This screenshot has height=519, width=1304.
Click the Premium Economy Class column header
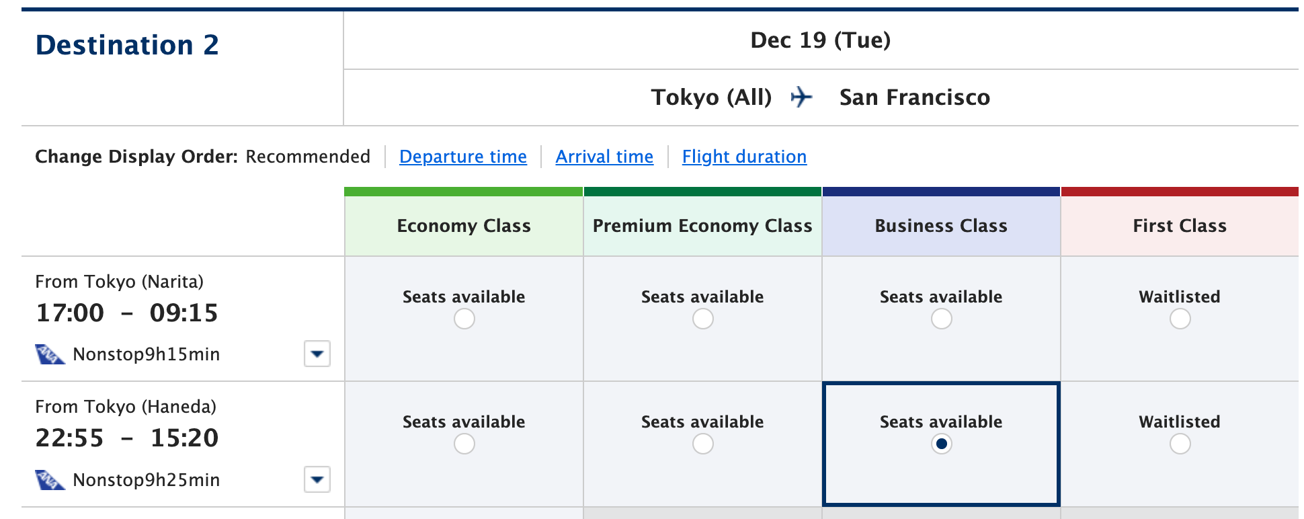point(702,226)
